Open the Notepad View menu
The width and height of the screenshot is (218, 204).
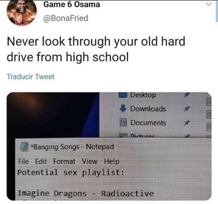[90, 161]
